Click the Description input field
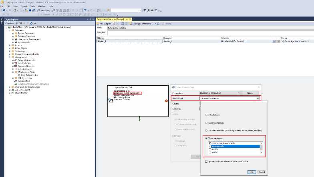This screenshot has width=314, height=177. click(x=211, y=33)
